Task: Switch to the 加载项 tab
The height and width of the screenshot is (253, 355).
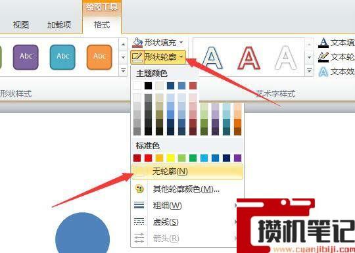Action: point(59,25)
